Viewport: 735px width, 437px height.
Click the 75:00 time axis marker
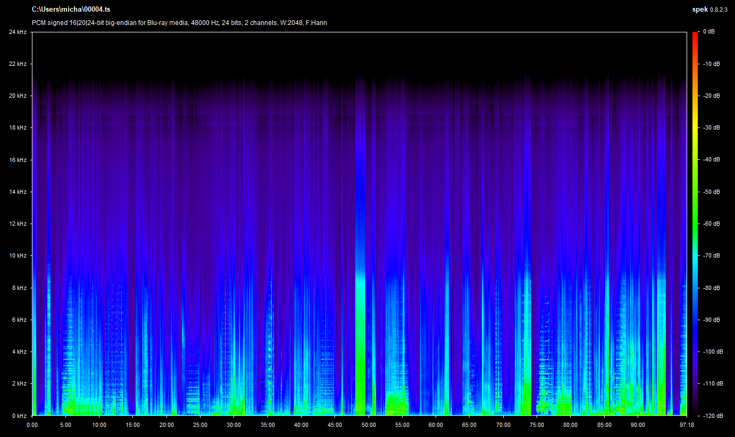tap(537, 425)
